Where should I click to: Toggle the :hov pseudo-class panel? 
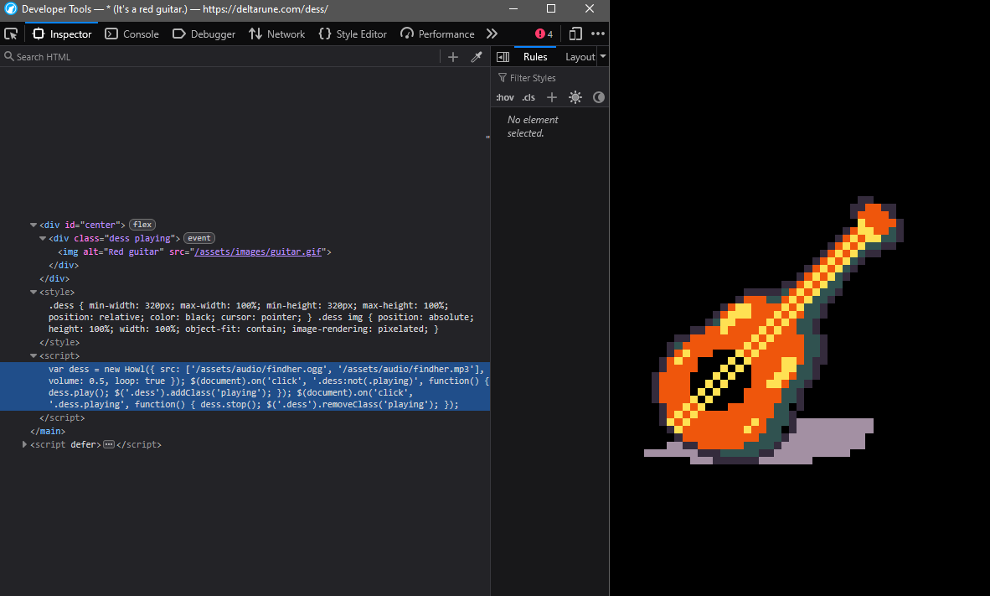pyautogui.click(x=505, y=97)
